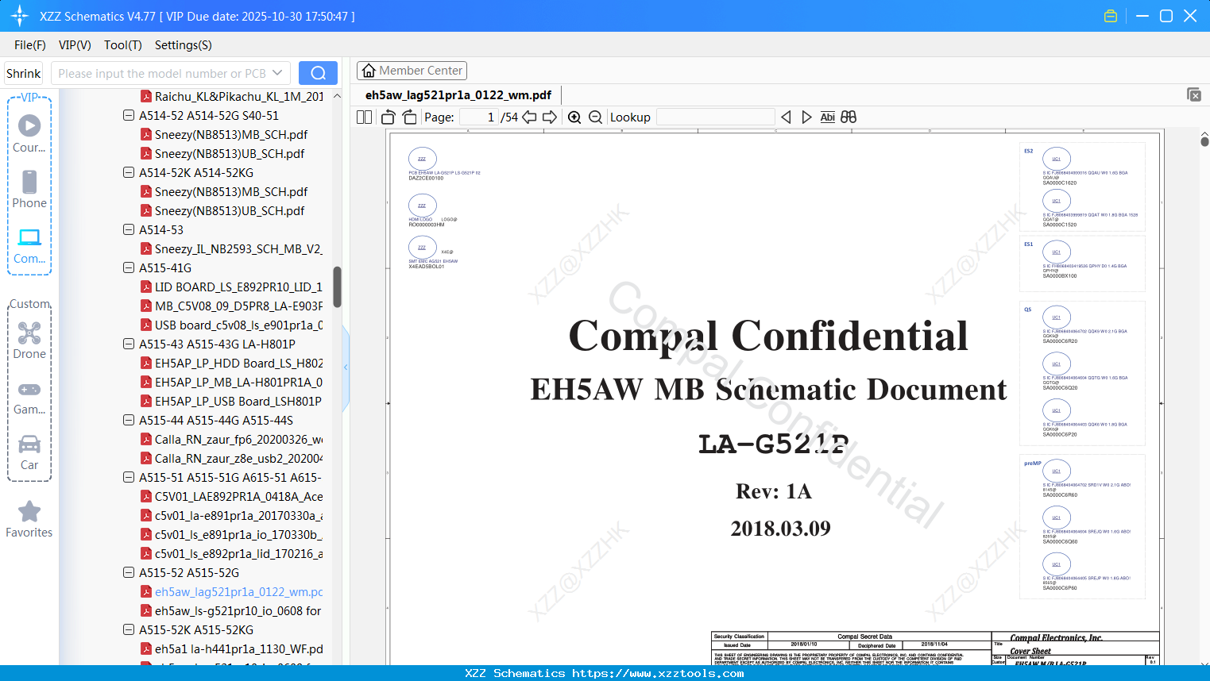Click the XZZ logo in the title bar

click(20, 16)
